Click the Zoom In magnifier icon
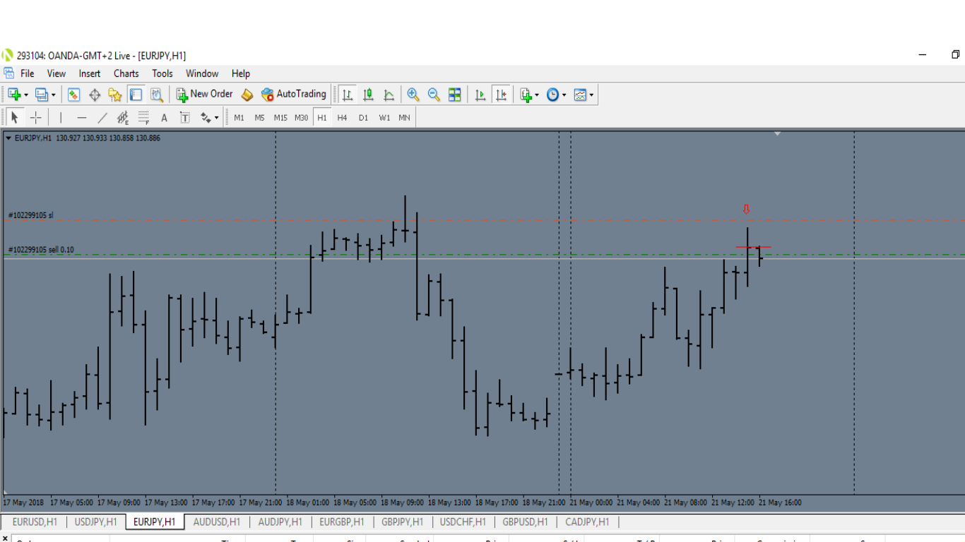The height and width of the screenshot is (542, 965). click(413, 95)
